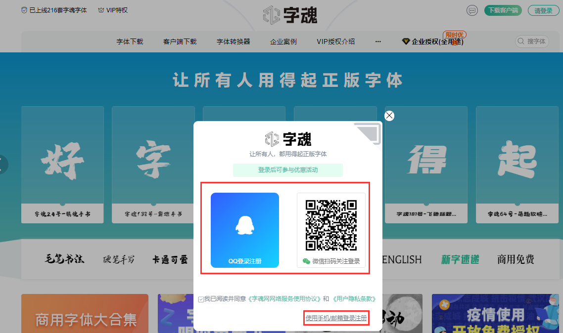Select the 卡通可爱 category

coord(170,259)
